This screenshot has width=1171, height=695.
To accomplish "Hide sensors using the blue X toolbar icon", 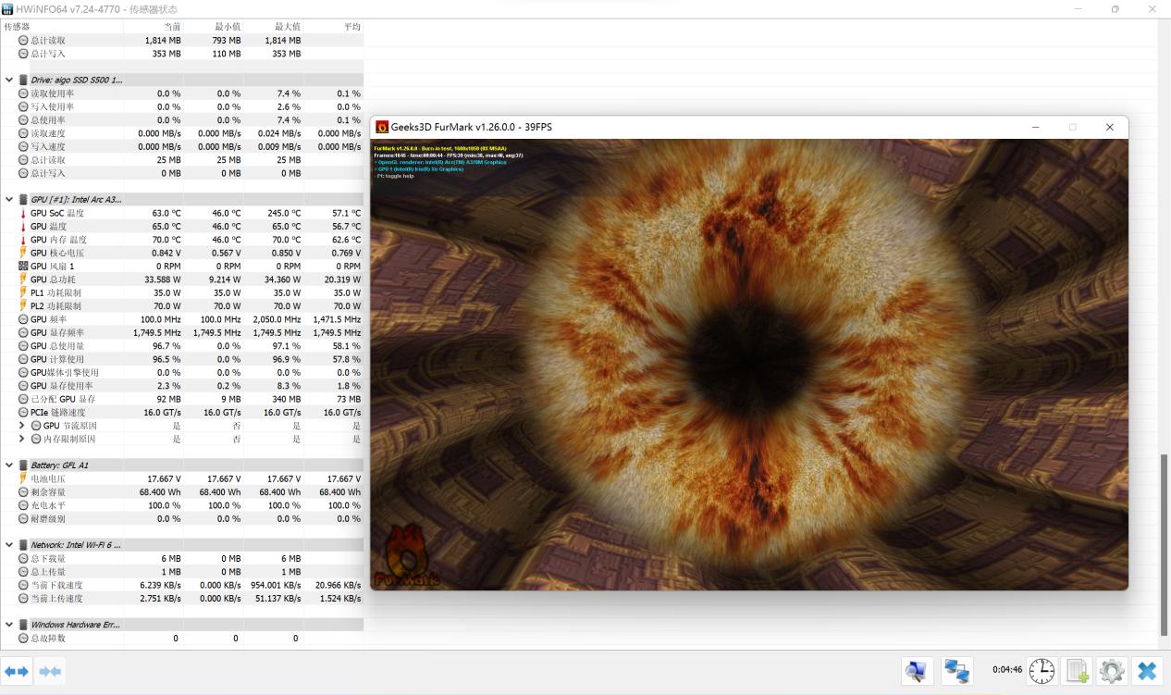I will click(1147, 671).
